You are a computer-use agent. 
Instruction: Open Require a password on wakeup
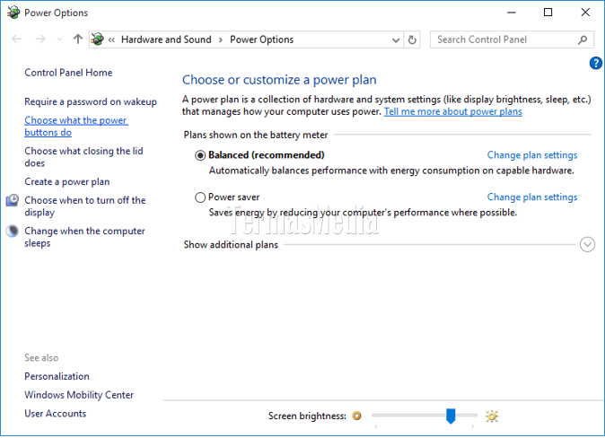pos(91,102)
